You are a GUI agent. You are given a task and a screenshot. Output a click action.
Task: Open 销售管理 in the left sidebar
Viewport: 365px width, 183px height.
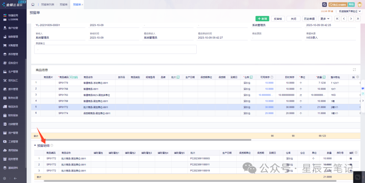(13, 36)
